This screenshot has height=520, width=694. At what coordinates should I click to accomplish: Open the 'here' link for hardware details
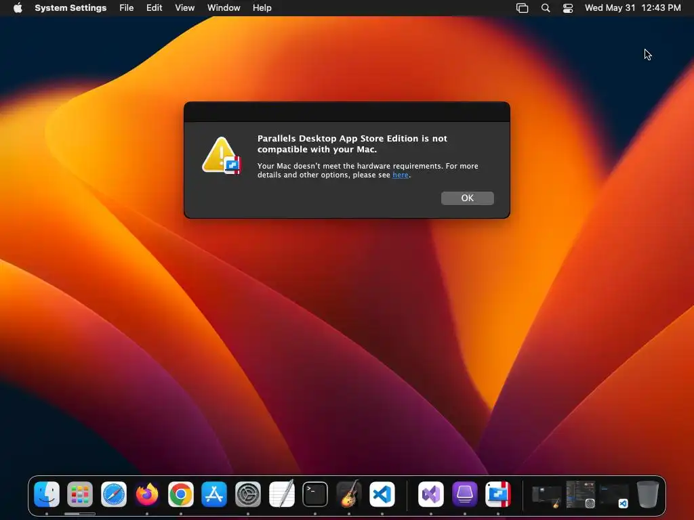click(400, 175)
